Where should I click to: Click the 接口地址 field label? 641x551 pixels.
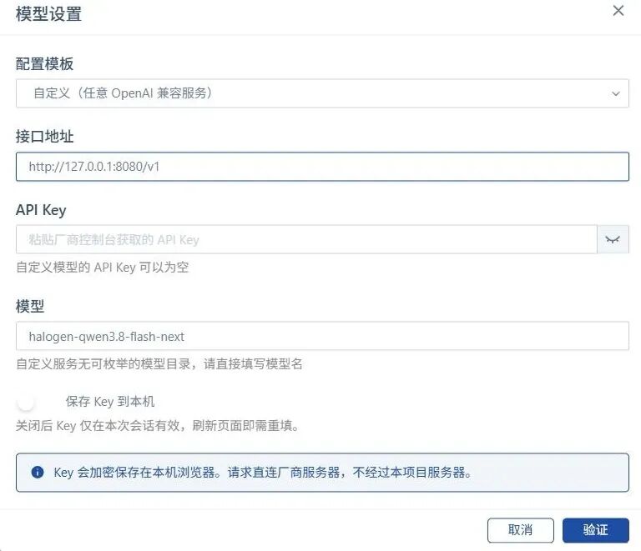point(44,137)
